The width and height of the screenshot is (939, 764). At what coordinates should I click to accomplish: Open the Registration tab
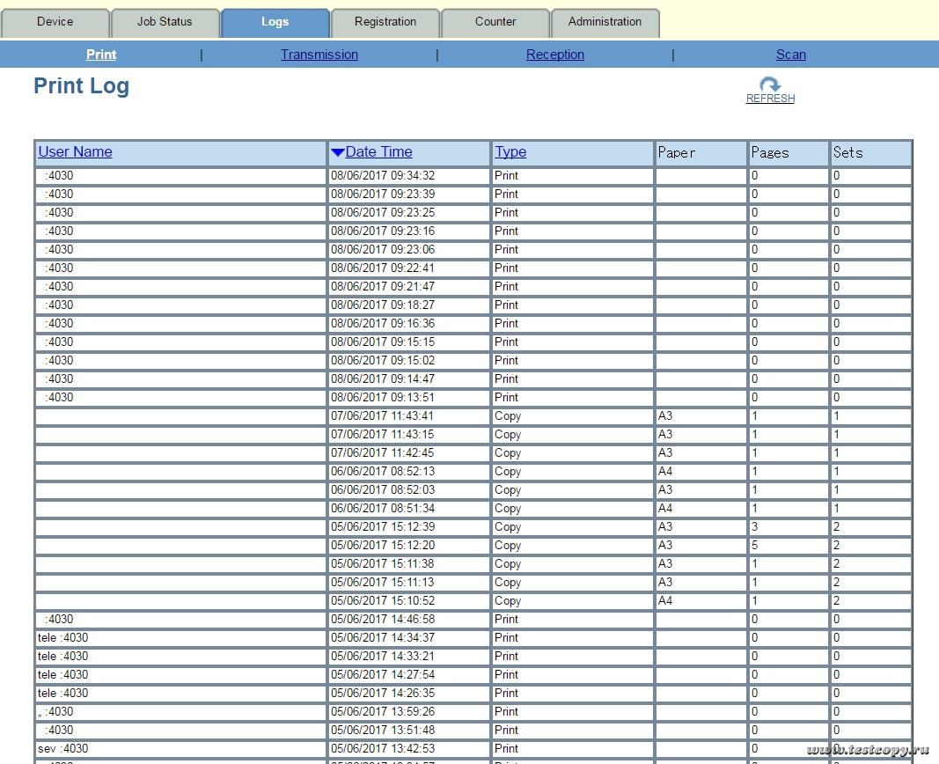(385, 22)
